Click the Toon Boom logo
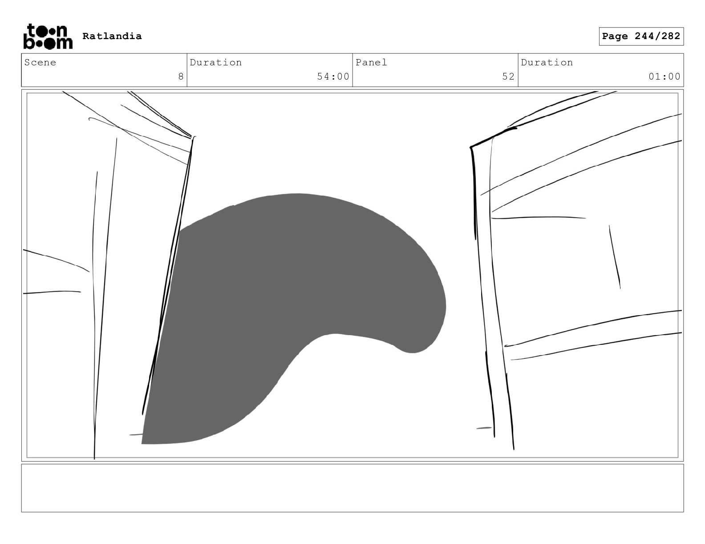705x544 pixels. tap(48, 36)
